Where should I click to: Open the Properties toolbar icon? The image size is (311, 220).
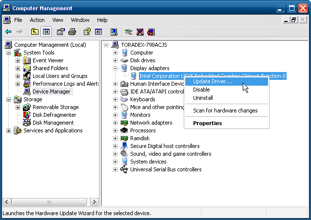(61, 32)
